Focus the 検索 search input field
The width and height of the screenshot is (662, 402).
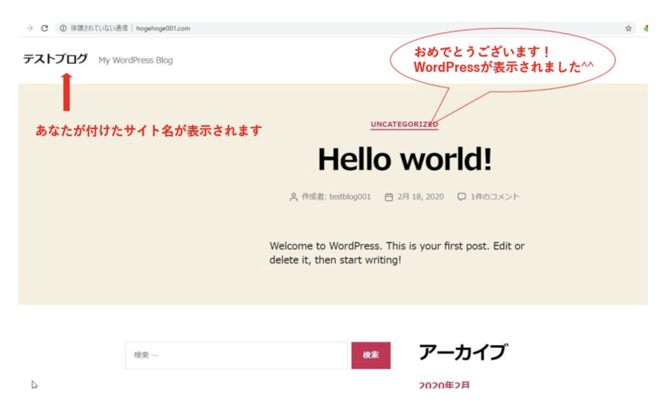coord(237,355)
